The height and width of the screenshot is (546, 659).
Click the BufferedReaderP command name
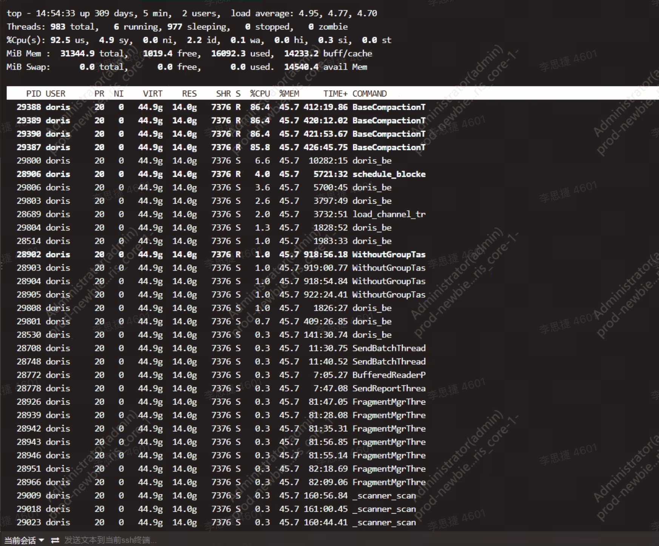click(x=389, y=375)
